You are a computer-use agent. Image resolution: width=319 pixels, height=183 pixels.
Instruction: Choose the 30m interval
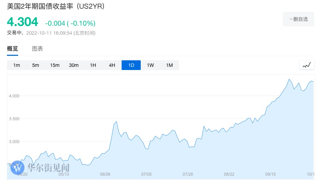click(74, 65)
